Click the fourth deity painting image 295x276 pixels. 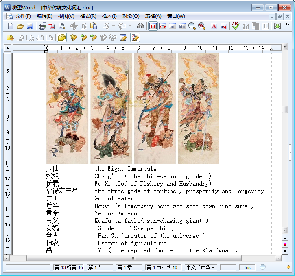[199, 109]
